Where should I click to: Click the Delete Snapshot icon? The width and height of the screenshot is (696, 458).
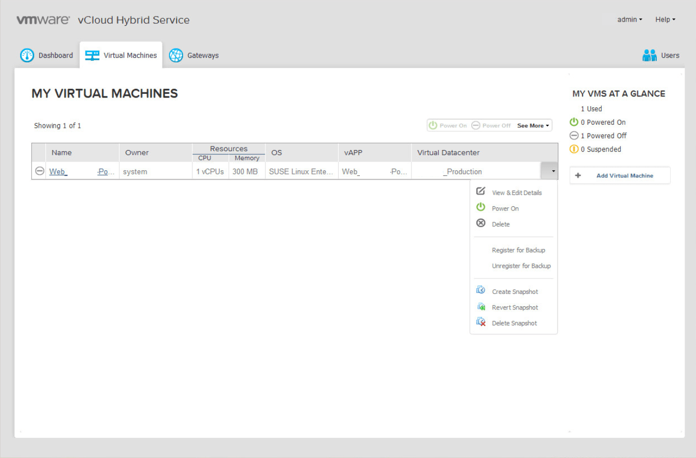click(480, 322)
